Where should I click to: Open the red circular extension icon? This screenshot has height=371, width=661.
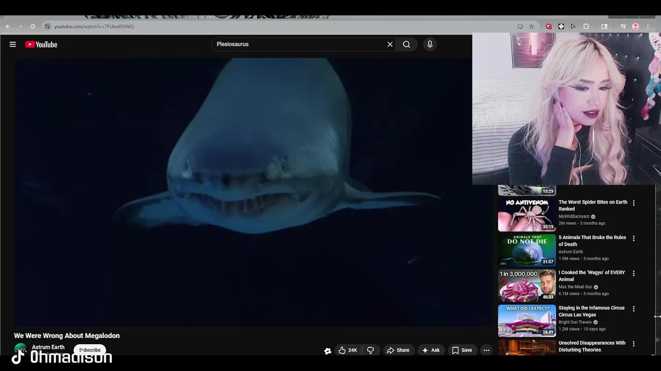pyautogui.click(x=548, y=26)
